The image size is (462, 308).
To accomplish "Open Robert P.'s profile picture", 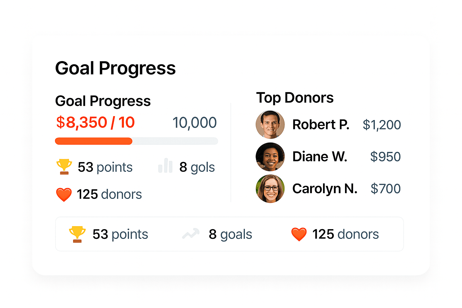I will [x=270, y=124].
